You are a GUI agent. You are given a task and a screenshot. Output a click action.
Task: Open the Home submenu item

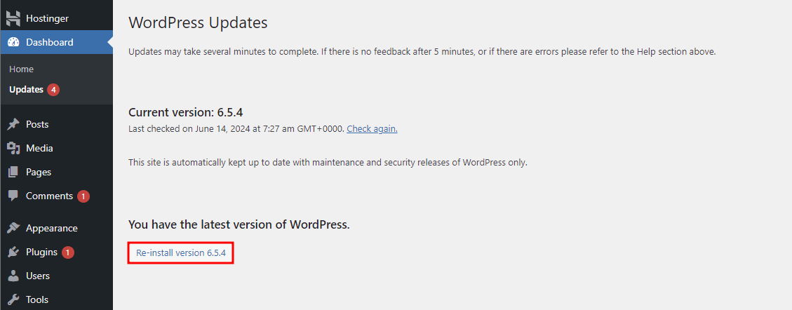pyautogui.click(x=22, y=69)
